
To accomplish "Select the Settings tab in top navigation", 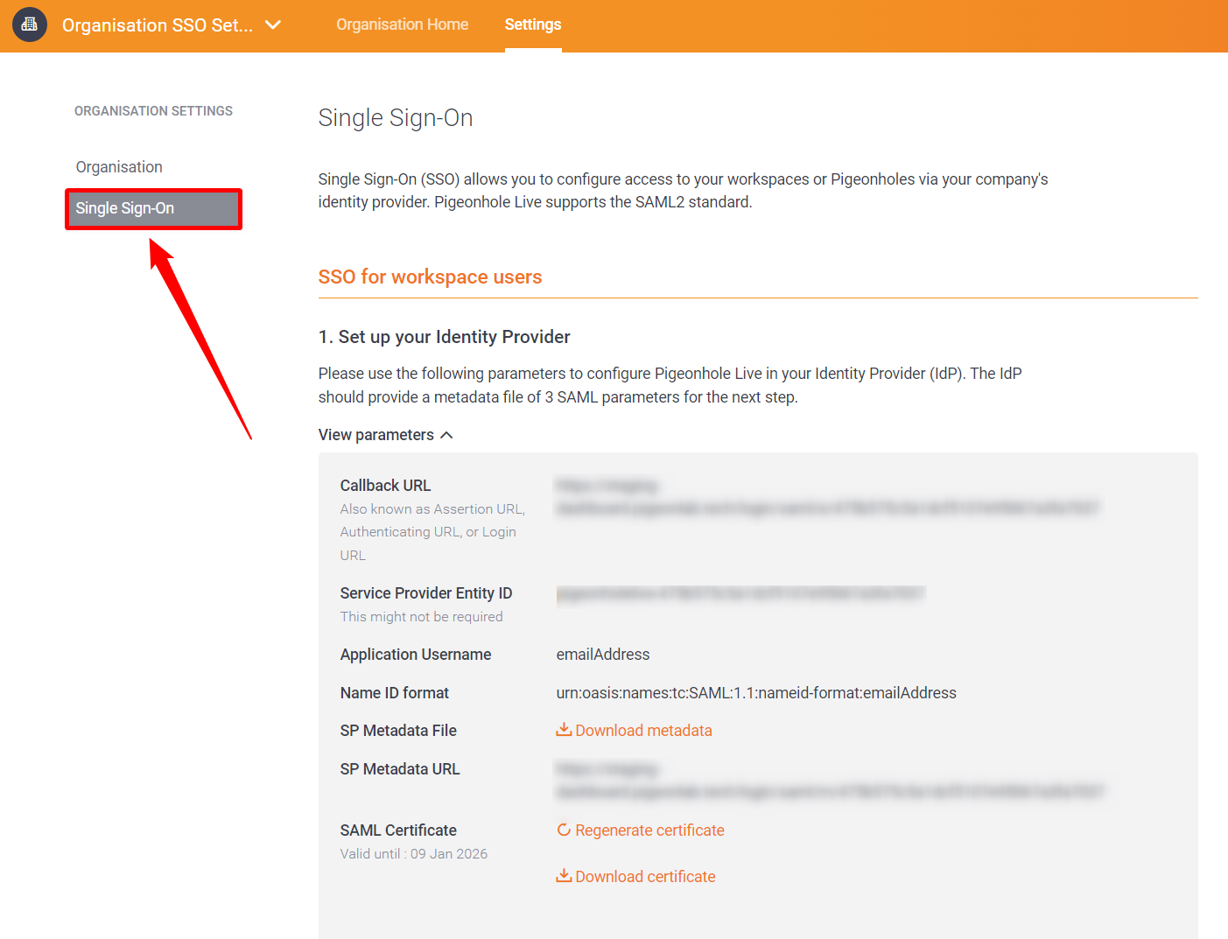I will click(x=532, y=25).
